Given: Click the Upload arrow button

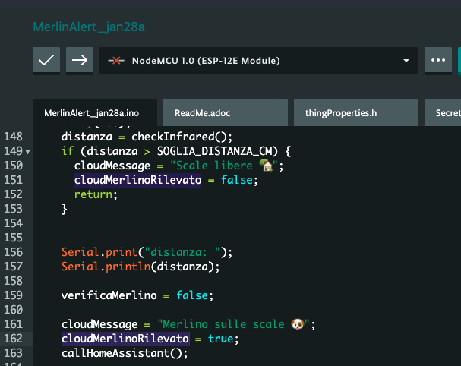Looking at the screenshot, I should 80,60.
